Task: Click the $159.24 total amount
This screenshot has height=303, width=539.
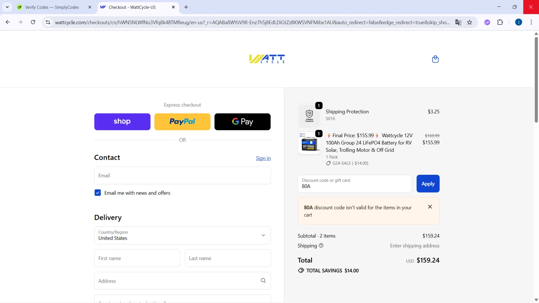Action: (x=428, y=260)
